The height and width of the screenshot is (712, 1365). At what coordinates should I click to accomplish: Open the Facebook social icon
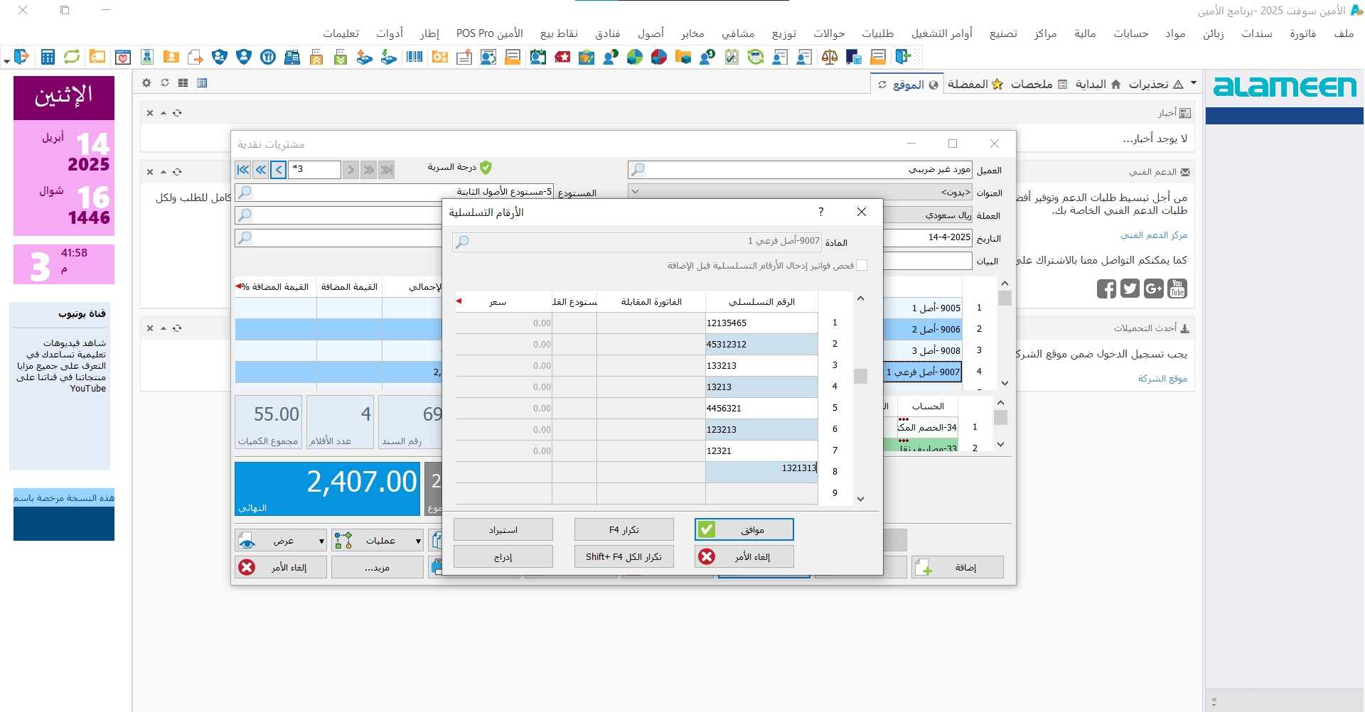click(1106, 288)
